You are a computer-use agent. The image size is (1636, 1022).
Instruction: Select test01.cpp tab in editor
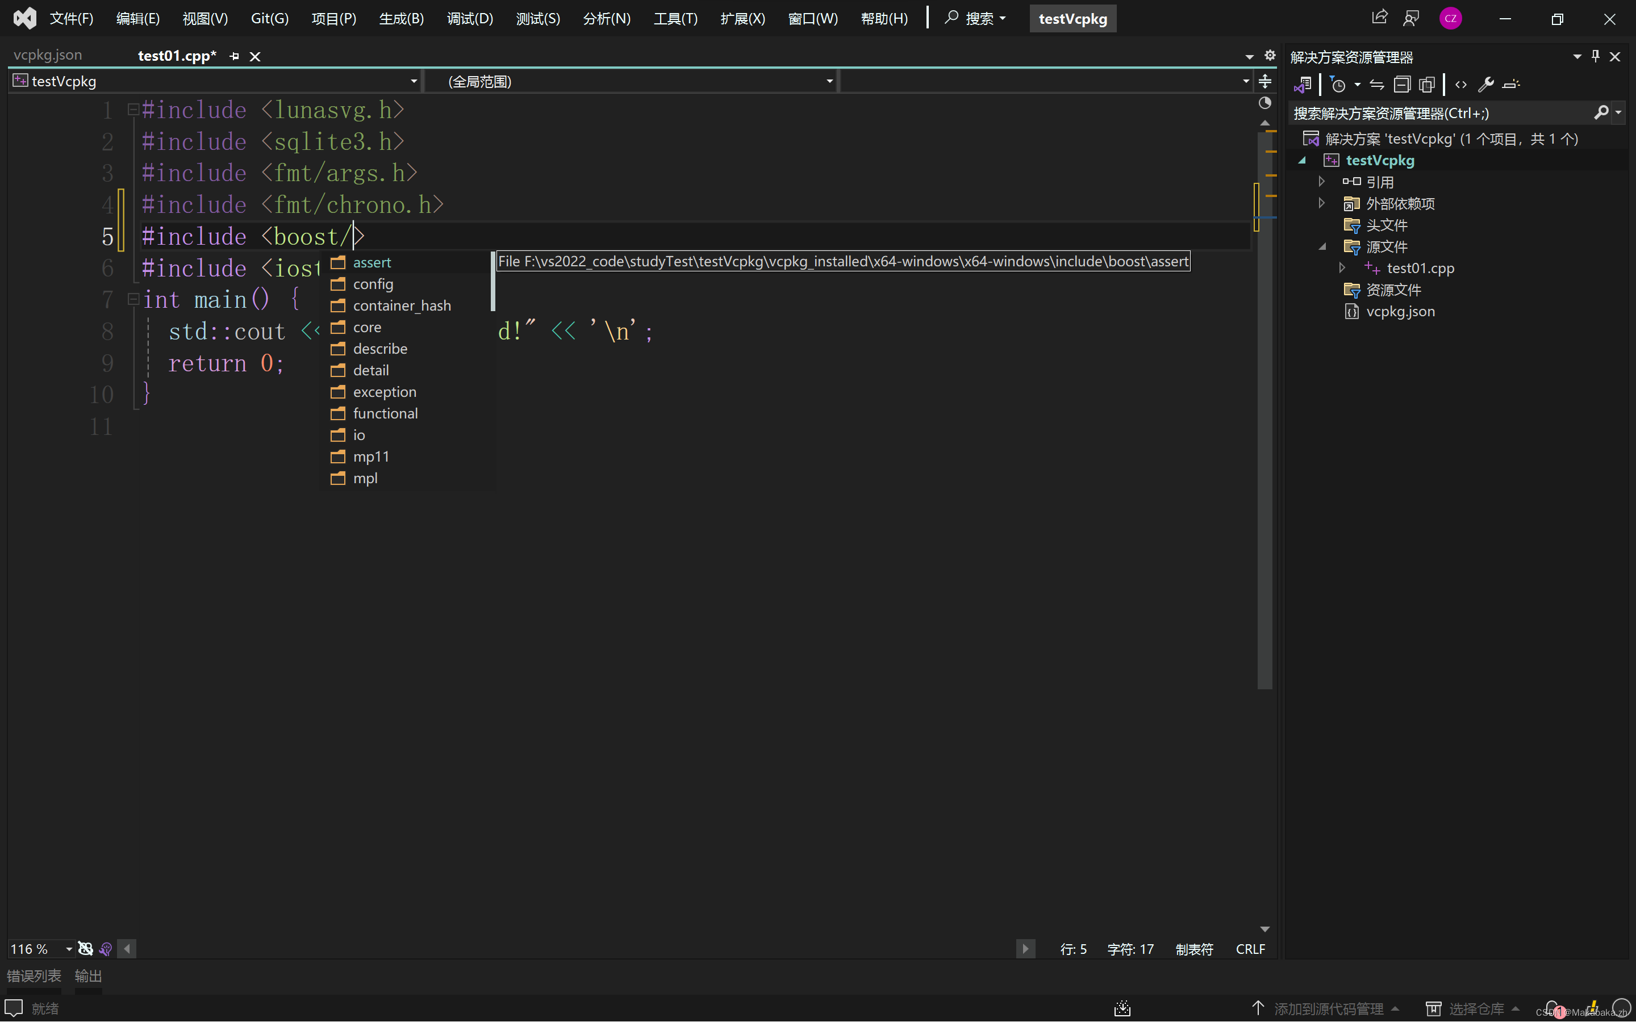coord(177,55)
